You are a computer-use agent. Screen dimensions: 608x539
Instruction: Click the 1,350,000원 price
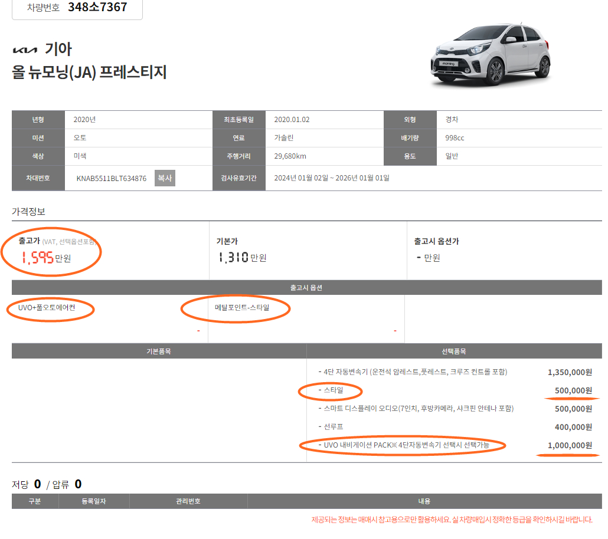[570, 372]
